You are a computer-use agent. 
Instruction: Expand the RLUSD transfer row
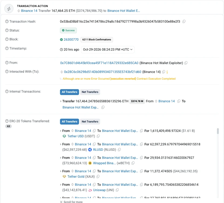click(x=61, y=144)
